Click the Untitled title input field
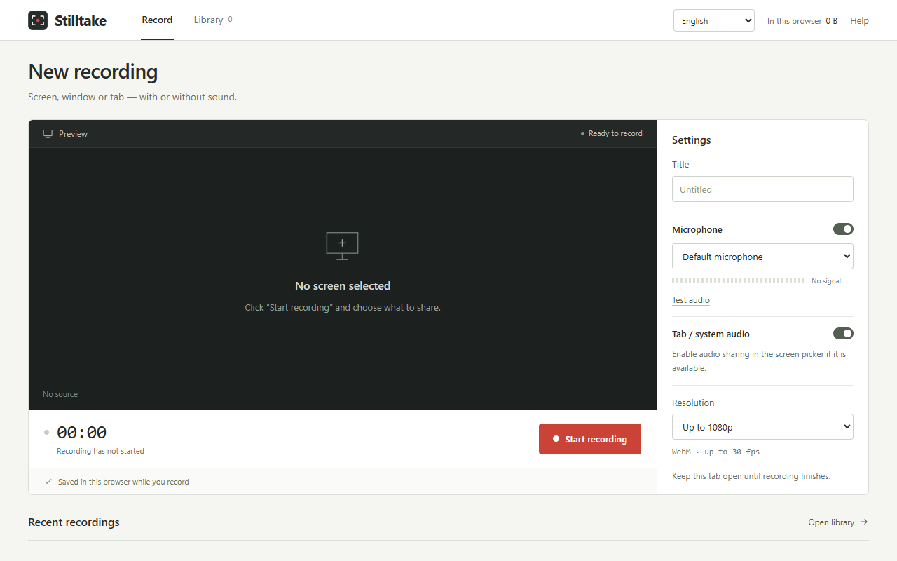This screenshot has width=897, height=561. point(762,189)
